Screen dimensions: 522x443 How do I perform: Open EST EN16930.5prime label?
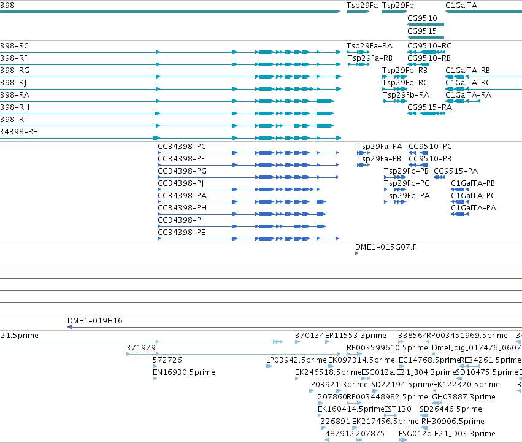click(183, 372)
